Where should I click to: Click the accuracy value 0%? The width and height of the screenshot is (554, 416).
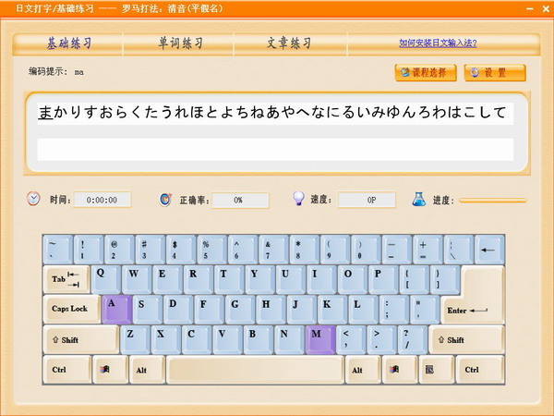click(240, 201)
